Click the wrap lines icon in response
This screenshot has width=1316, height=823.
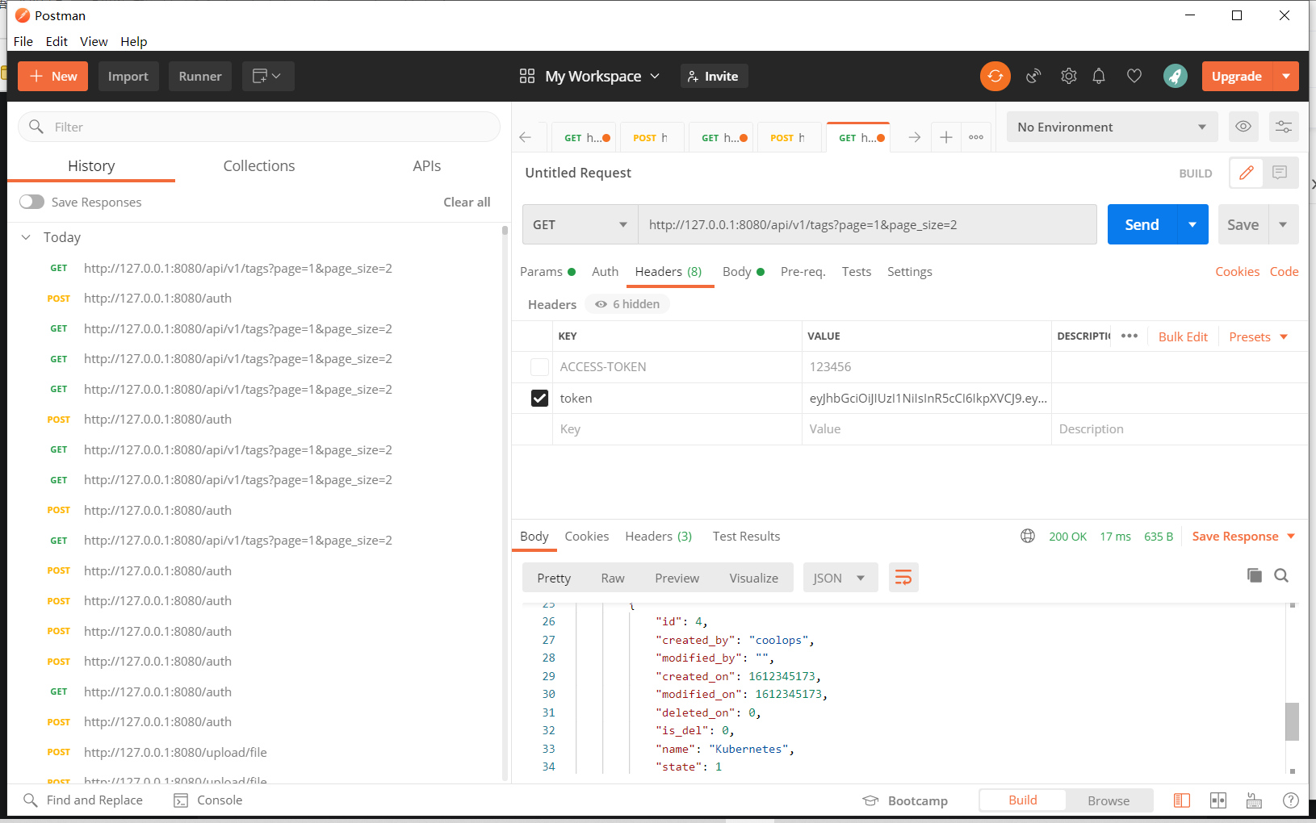(x=903, y=578)
